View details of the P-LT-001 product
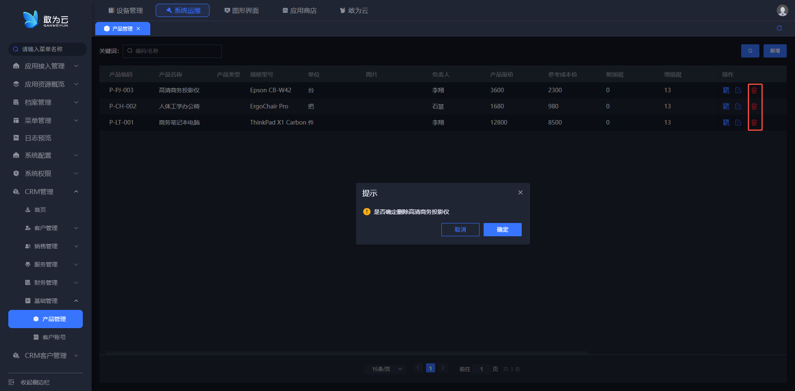The height and width of the screenshot is (391, 795). (x=726, y=122)
